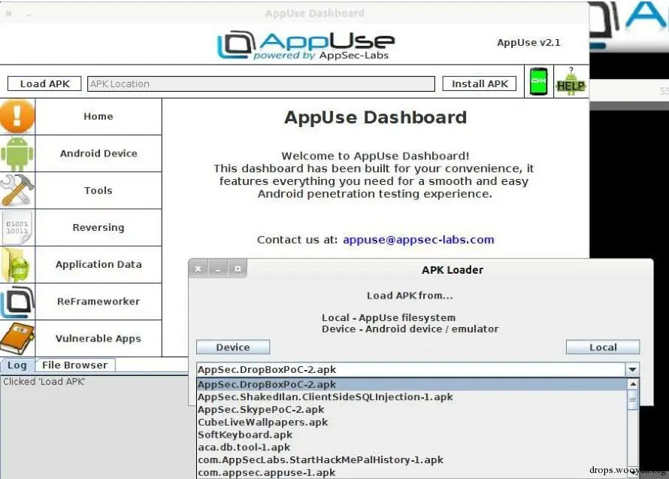669x479 pixels.
Task: Click the AppUse logo in header
Action: (305, 44)
